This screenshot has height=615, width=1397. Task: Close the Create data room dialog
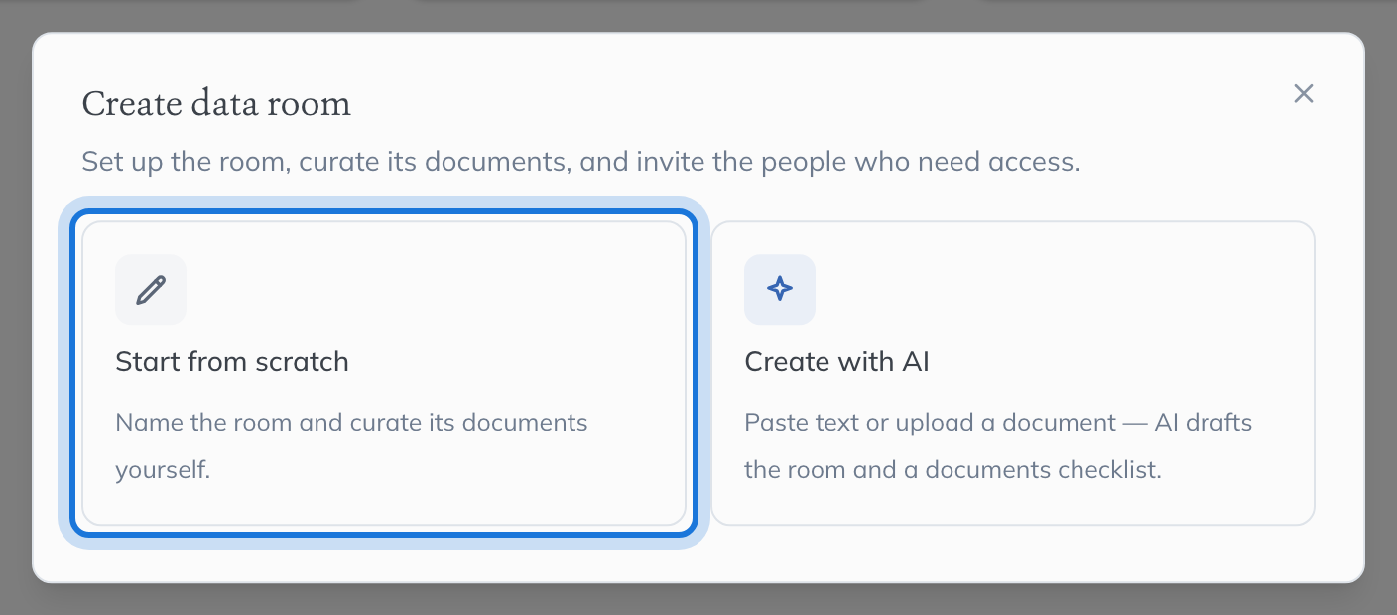[x=1303, y=93]
